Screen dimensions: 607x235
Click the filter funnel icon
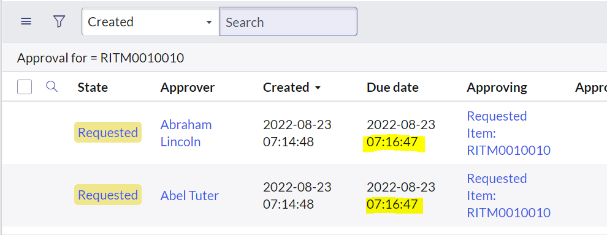click(58, 21)
